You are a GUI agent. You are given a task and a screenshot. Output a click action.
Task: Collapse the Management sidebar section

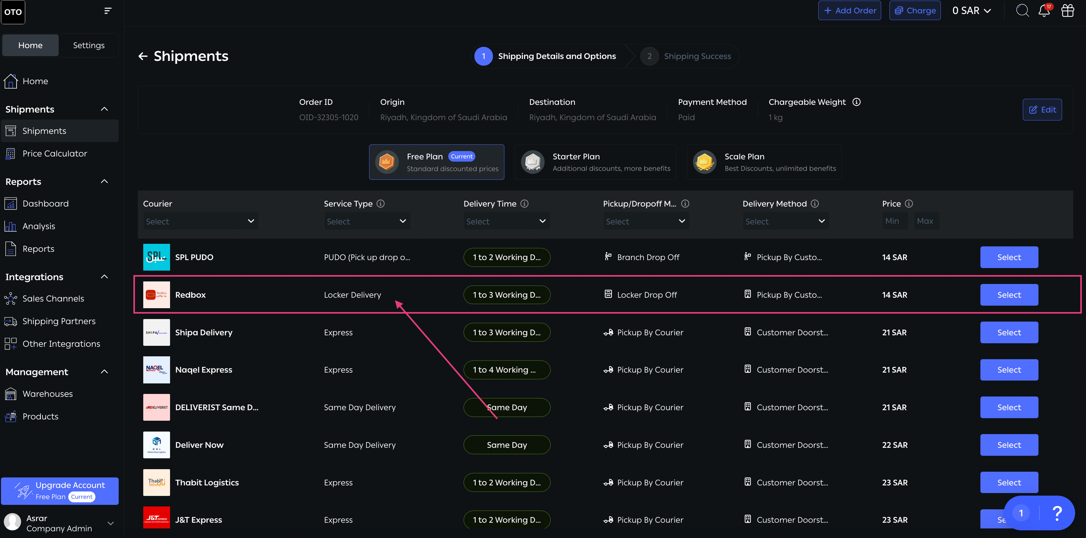[x=105, y=372]
